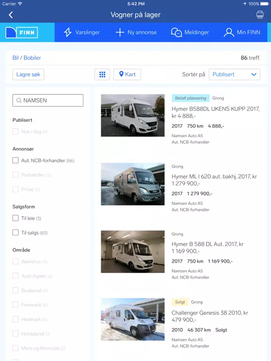Toggle the Aust-Agder area checkbox
This screenshot has width=271, height=361.
tap(16, 276)
